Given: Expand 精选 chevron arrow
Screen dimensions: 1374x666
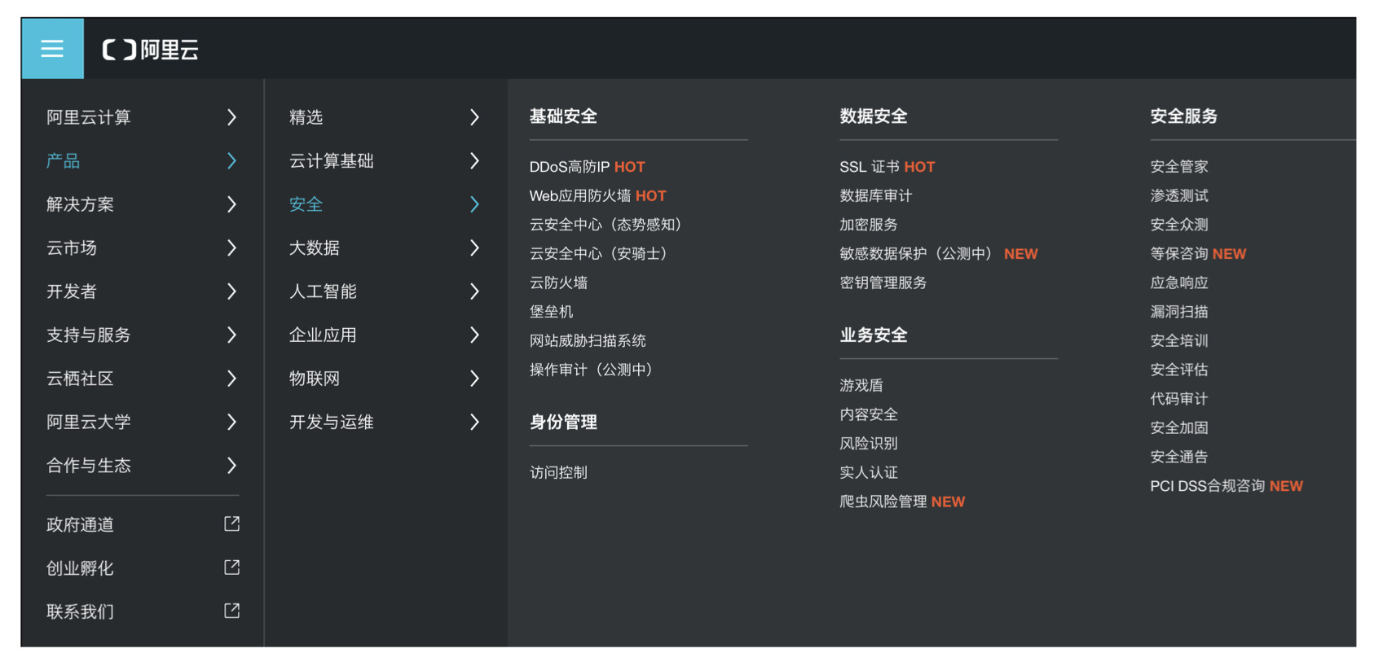Looking at the screenshot, I should coord(474,117).
